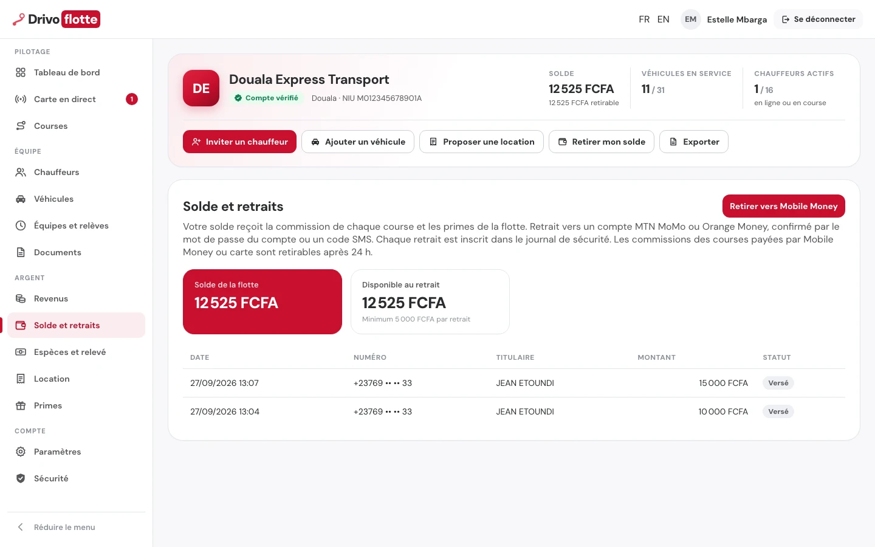Click the MONTANT column header
The image size is (875, 547).
pos(656,357)
